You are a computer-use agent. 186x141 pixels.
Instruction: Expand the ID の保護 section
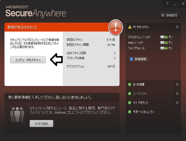(150, 85)
